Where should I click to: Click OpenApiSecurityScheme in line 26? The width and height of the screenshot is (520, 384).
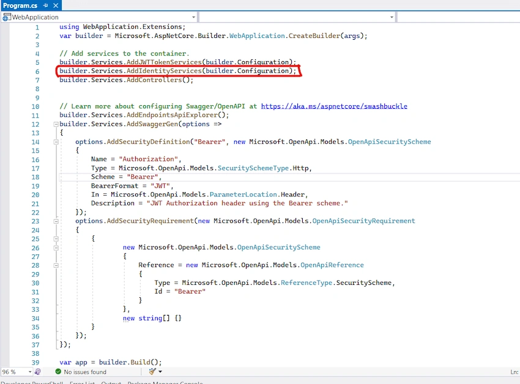[278, 248]
